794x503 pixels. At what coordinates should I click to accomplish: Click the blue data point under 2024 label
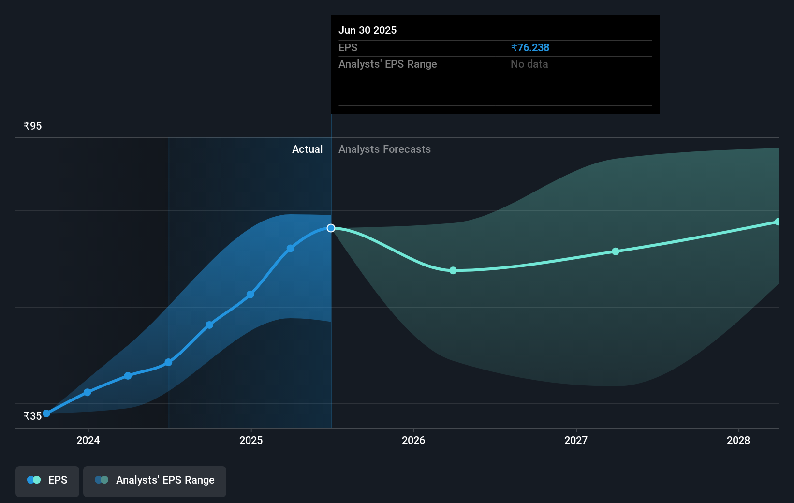[x=87, y=392]
